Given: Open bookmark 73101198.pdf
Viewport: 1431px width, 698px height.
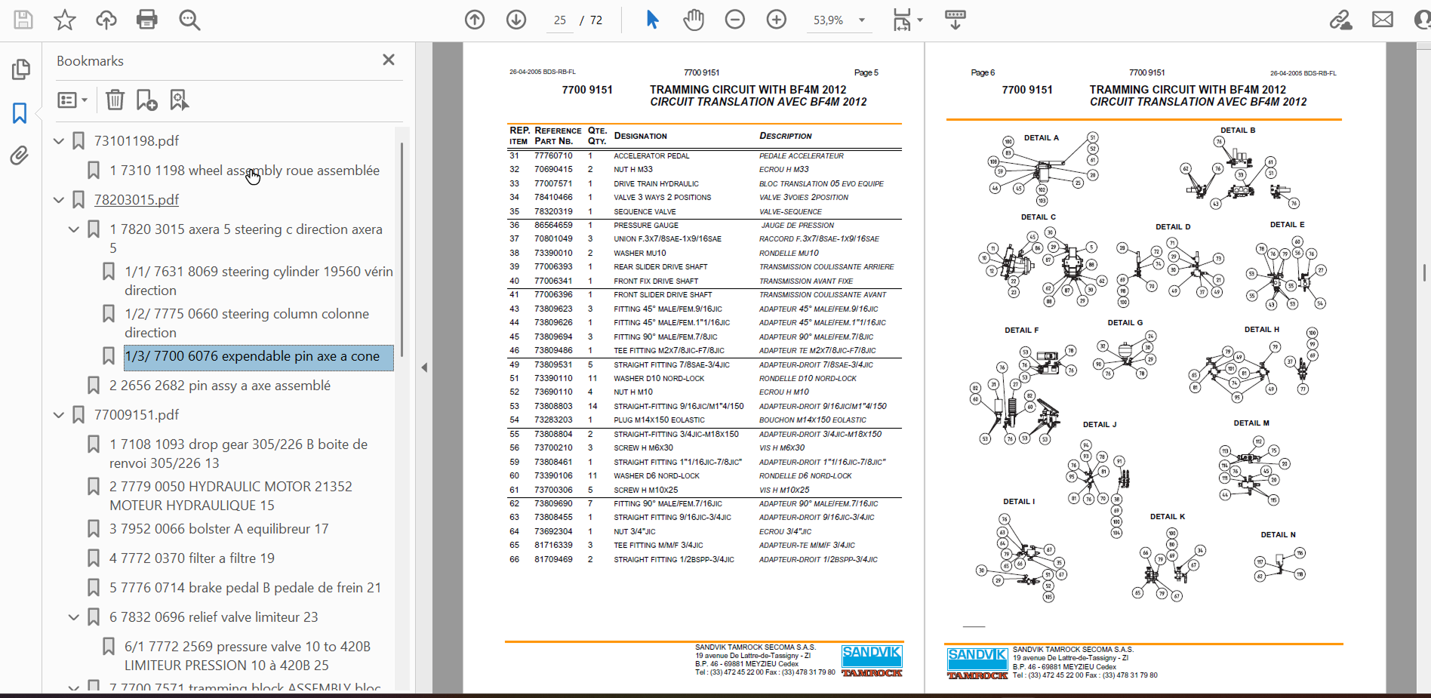Looking at the screenshot, I should coord(137,140).
